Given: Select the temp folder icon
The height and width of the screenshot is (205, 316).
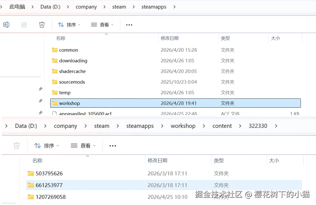Looking at the screenshot, I should (54, 92).
